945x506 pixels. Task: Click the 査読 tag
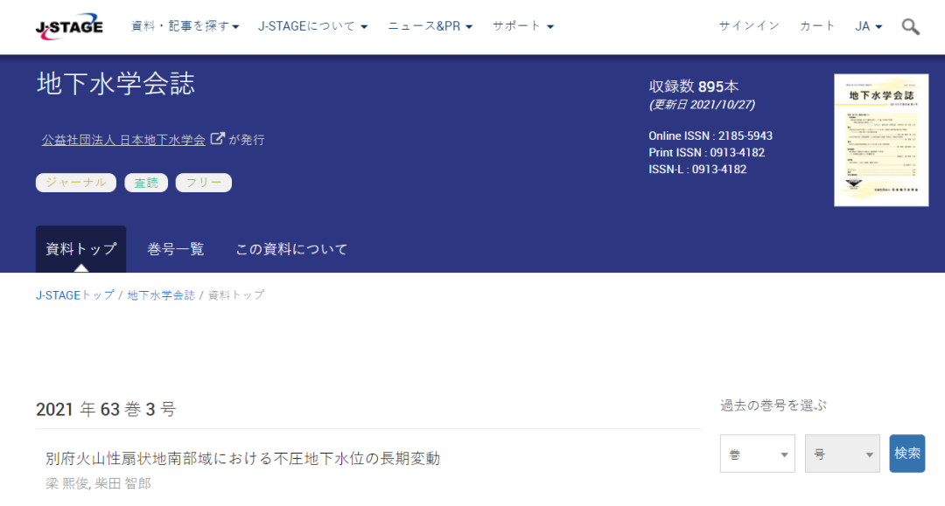tap(146, 183)
